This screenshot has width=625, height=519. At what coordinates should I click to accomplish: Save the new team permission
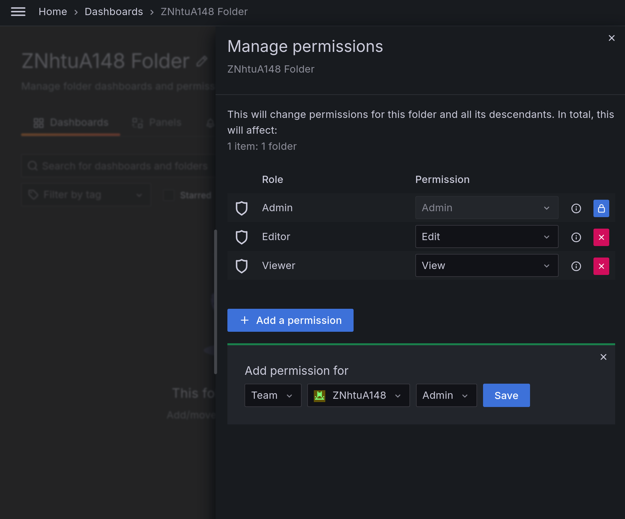(x=506, y=395)
